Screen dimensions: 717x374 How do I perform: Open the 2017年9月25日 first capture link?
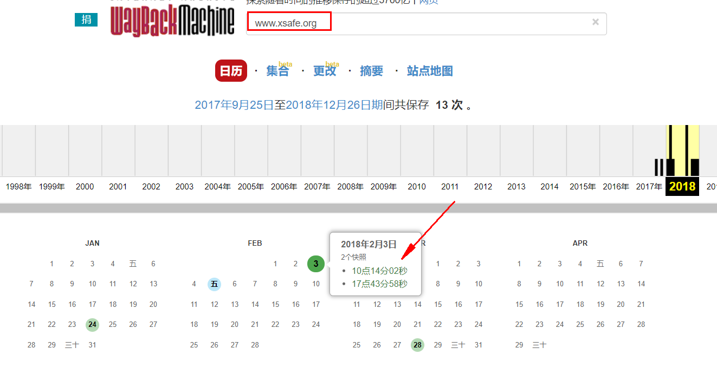coord(235,105)
